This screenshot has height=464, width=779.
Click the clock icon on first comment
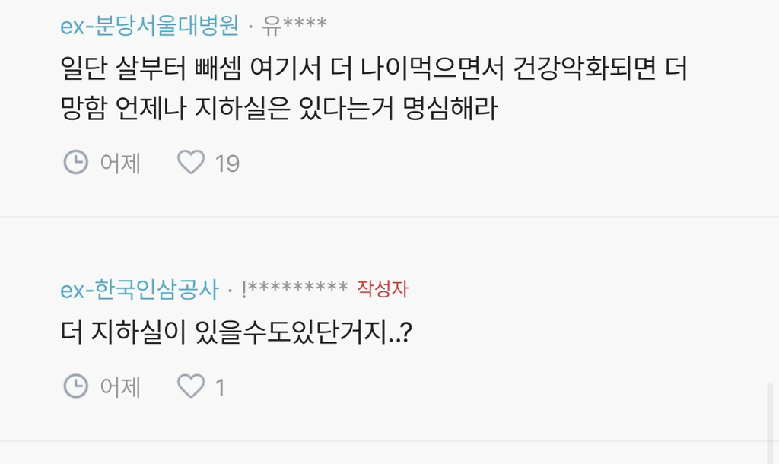pyautogui.click(x=75, y=162)
